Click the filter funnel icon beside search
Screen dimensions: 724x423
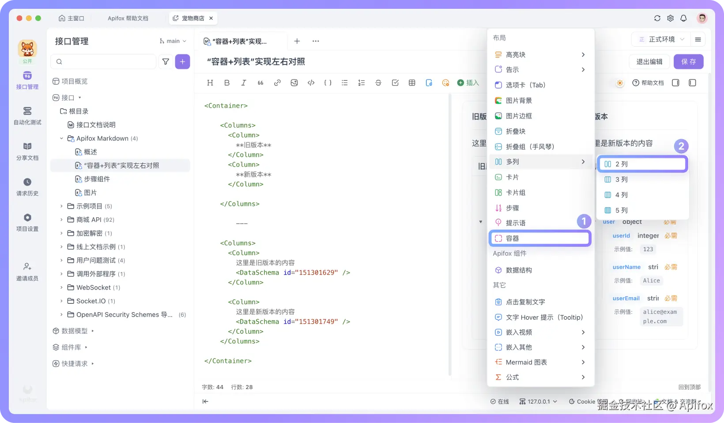tap(166, 62)
